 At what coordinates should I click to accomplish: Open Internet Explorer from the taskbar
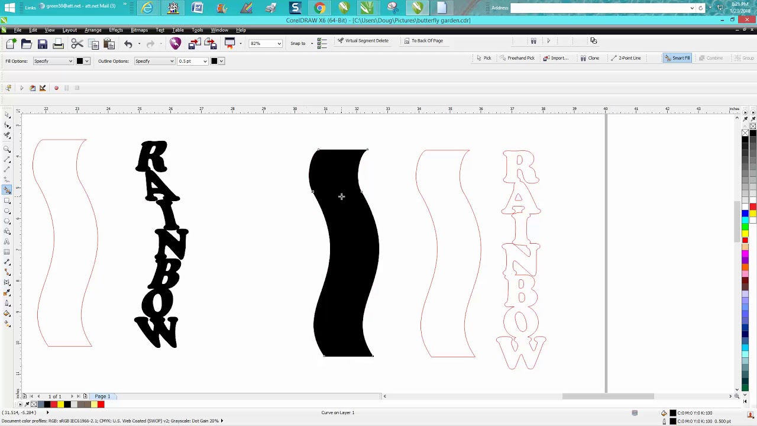(148, 8)
